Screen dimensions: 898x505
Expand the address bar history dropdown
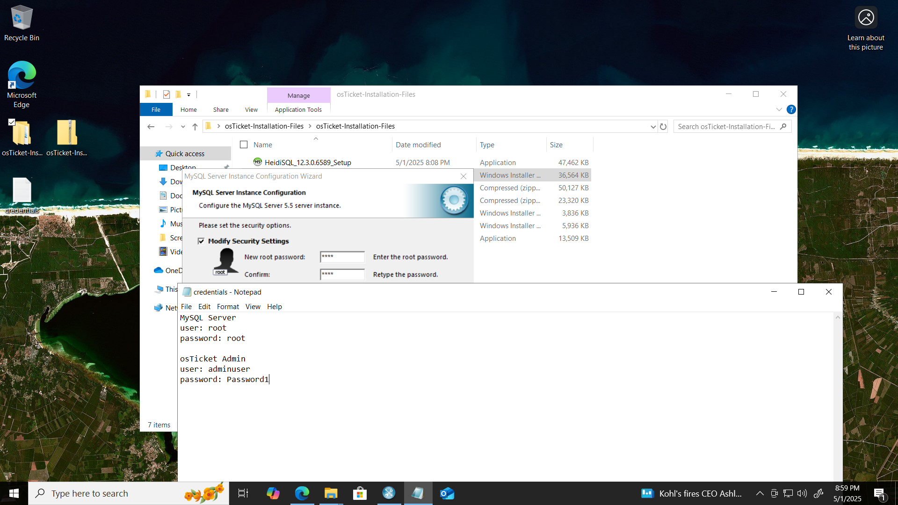[653, 126]
